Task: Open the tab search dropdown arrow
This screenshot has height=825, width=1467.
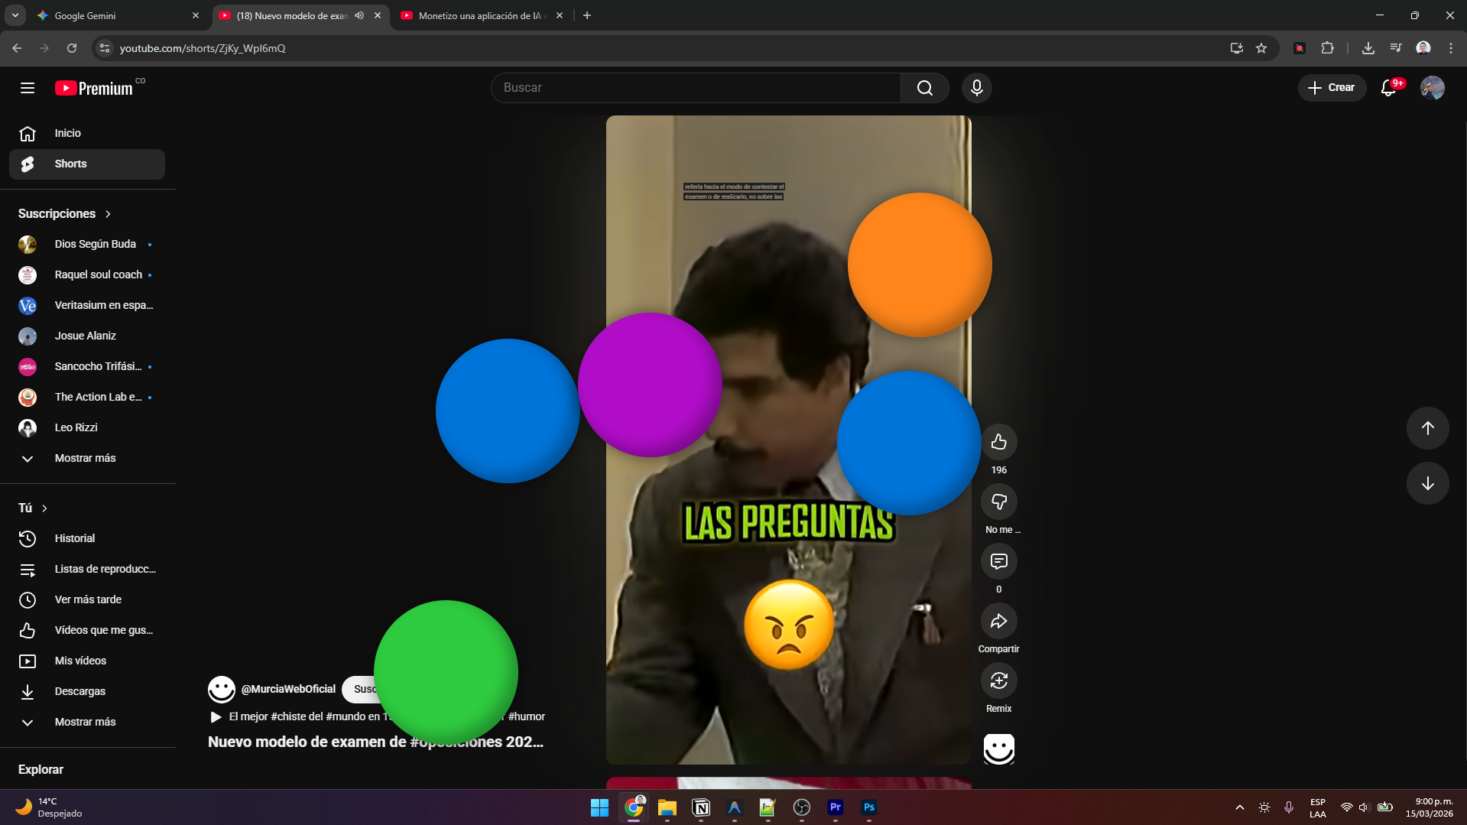Action: click(15, 15)
